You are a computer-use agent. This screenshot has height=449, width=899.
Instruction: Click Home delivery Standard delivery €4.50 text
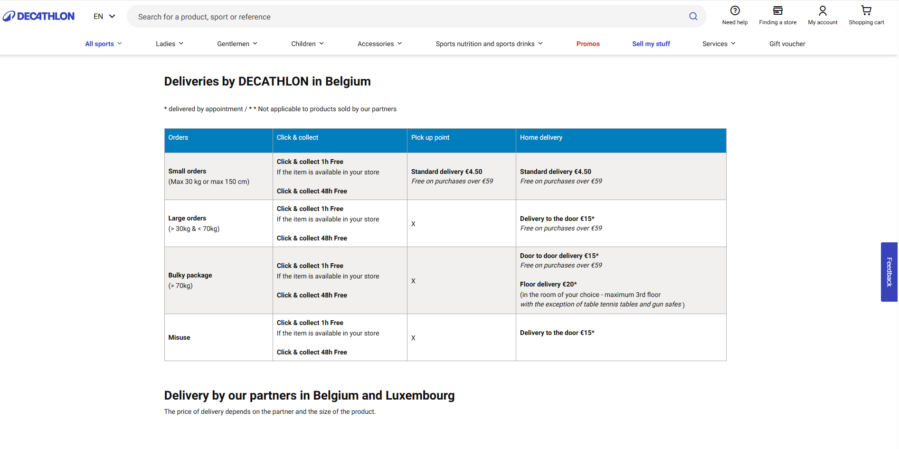coord(556,172)
